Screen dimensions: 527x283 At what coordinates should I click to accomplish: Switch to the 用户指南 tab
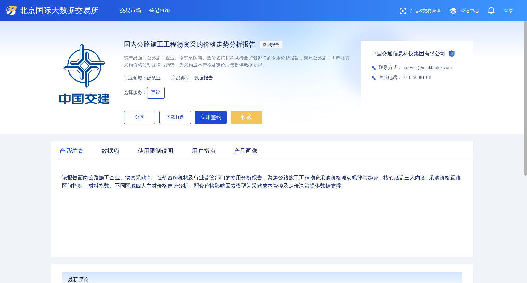tap(204, 151)
